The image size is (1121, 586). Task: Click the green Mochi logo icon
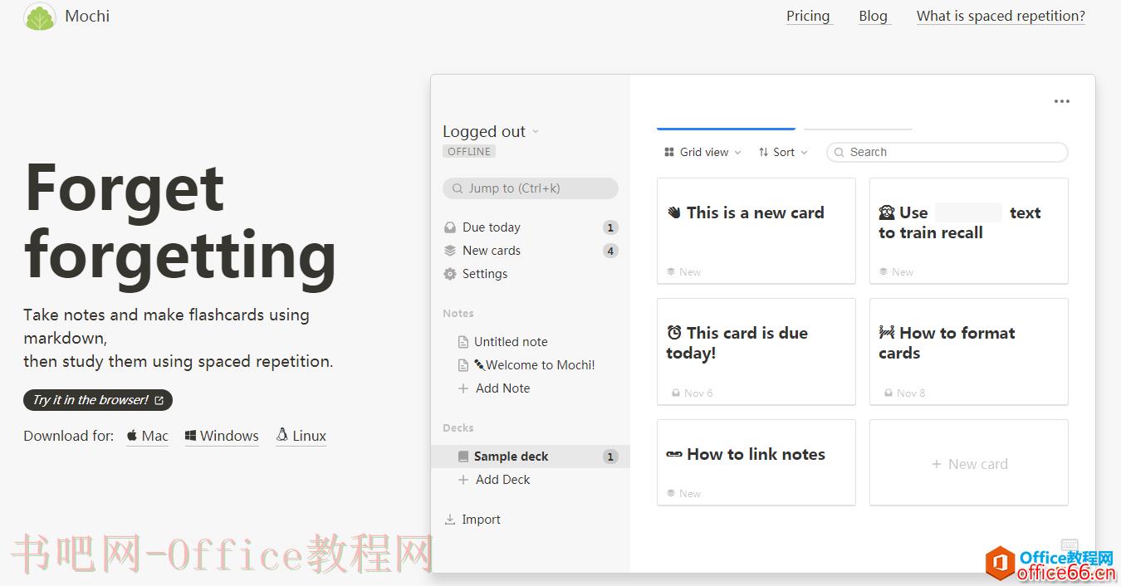[x=40, y=17]
